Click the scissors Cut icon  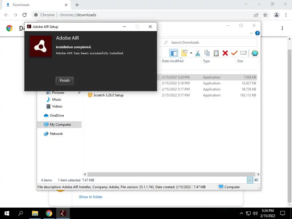coord(198,53)
